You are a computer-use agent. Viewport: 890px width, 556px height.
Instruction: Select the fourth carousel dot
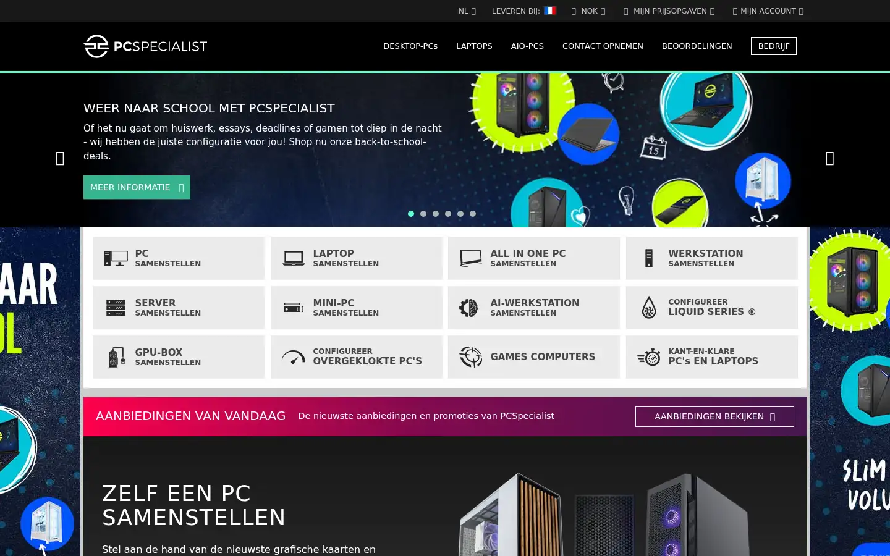448,214
